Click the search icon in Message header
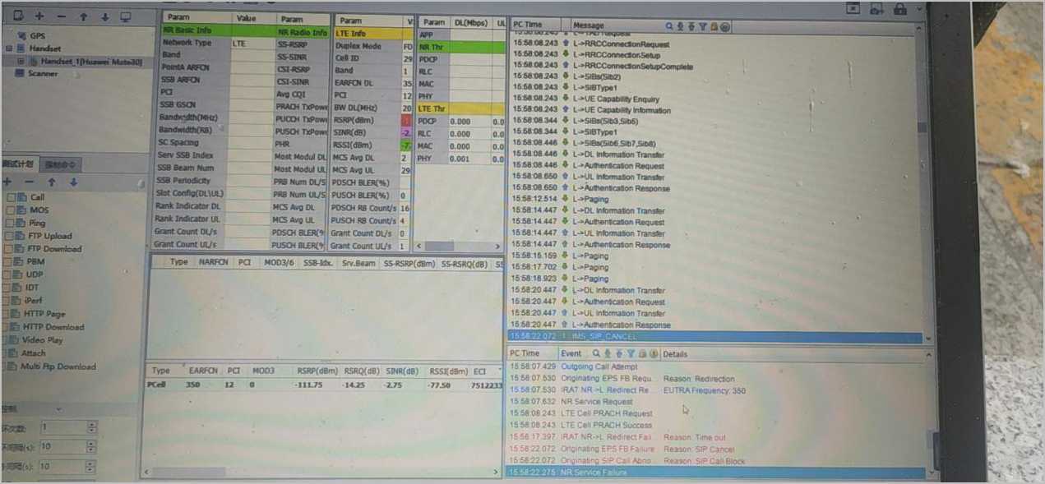Viewport: 1045px width, 484px height. coord(669,26)
